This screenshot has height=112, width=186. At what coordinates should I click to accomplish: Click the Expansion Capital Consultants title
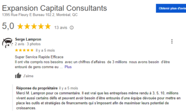point(55,8)
